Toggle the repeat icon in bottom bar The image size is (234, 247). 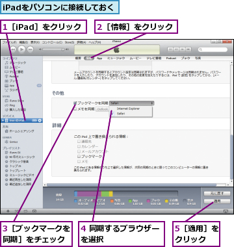tap(25, 211)
